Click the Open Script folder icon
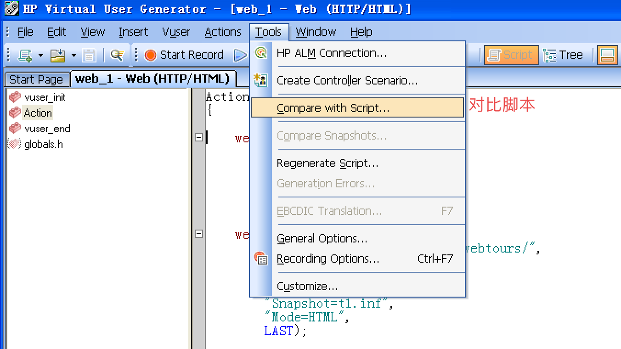Viewport: 621px width, 349px height. [58, 55]
